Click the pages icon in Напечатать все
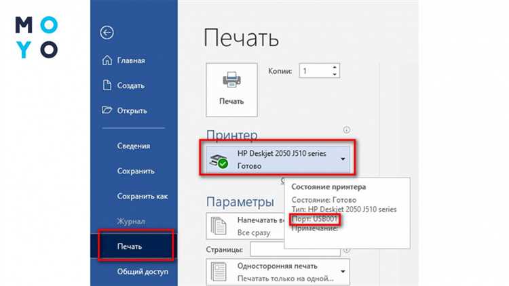509x286 pixels. tap(219, 225)
